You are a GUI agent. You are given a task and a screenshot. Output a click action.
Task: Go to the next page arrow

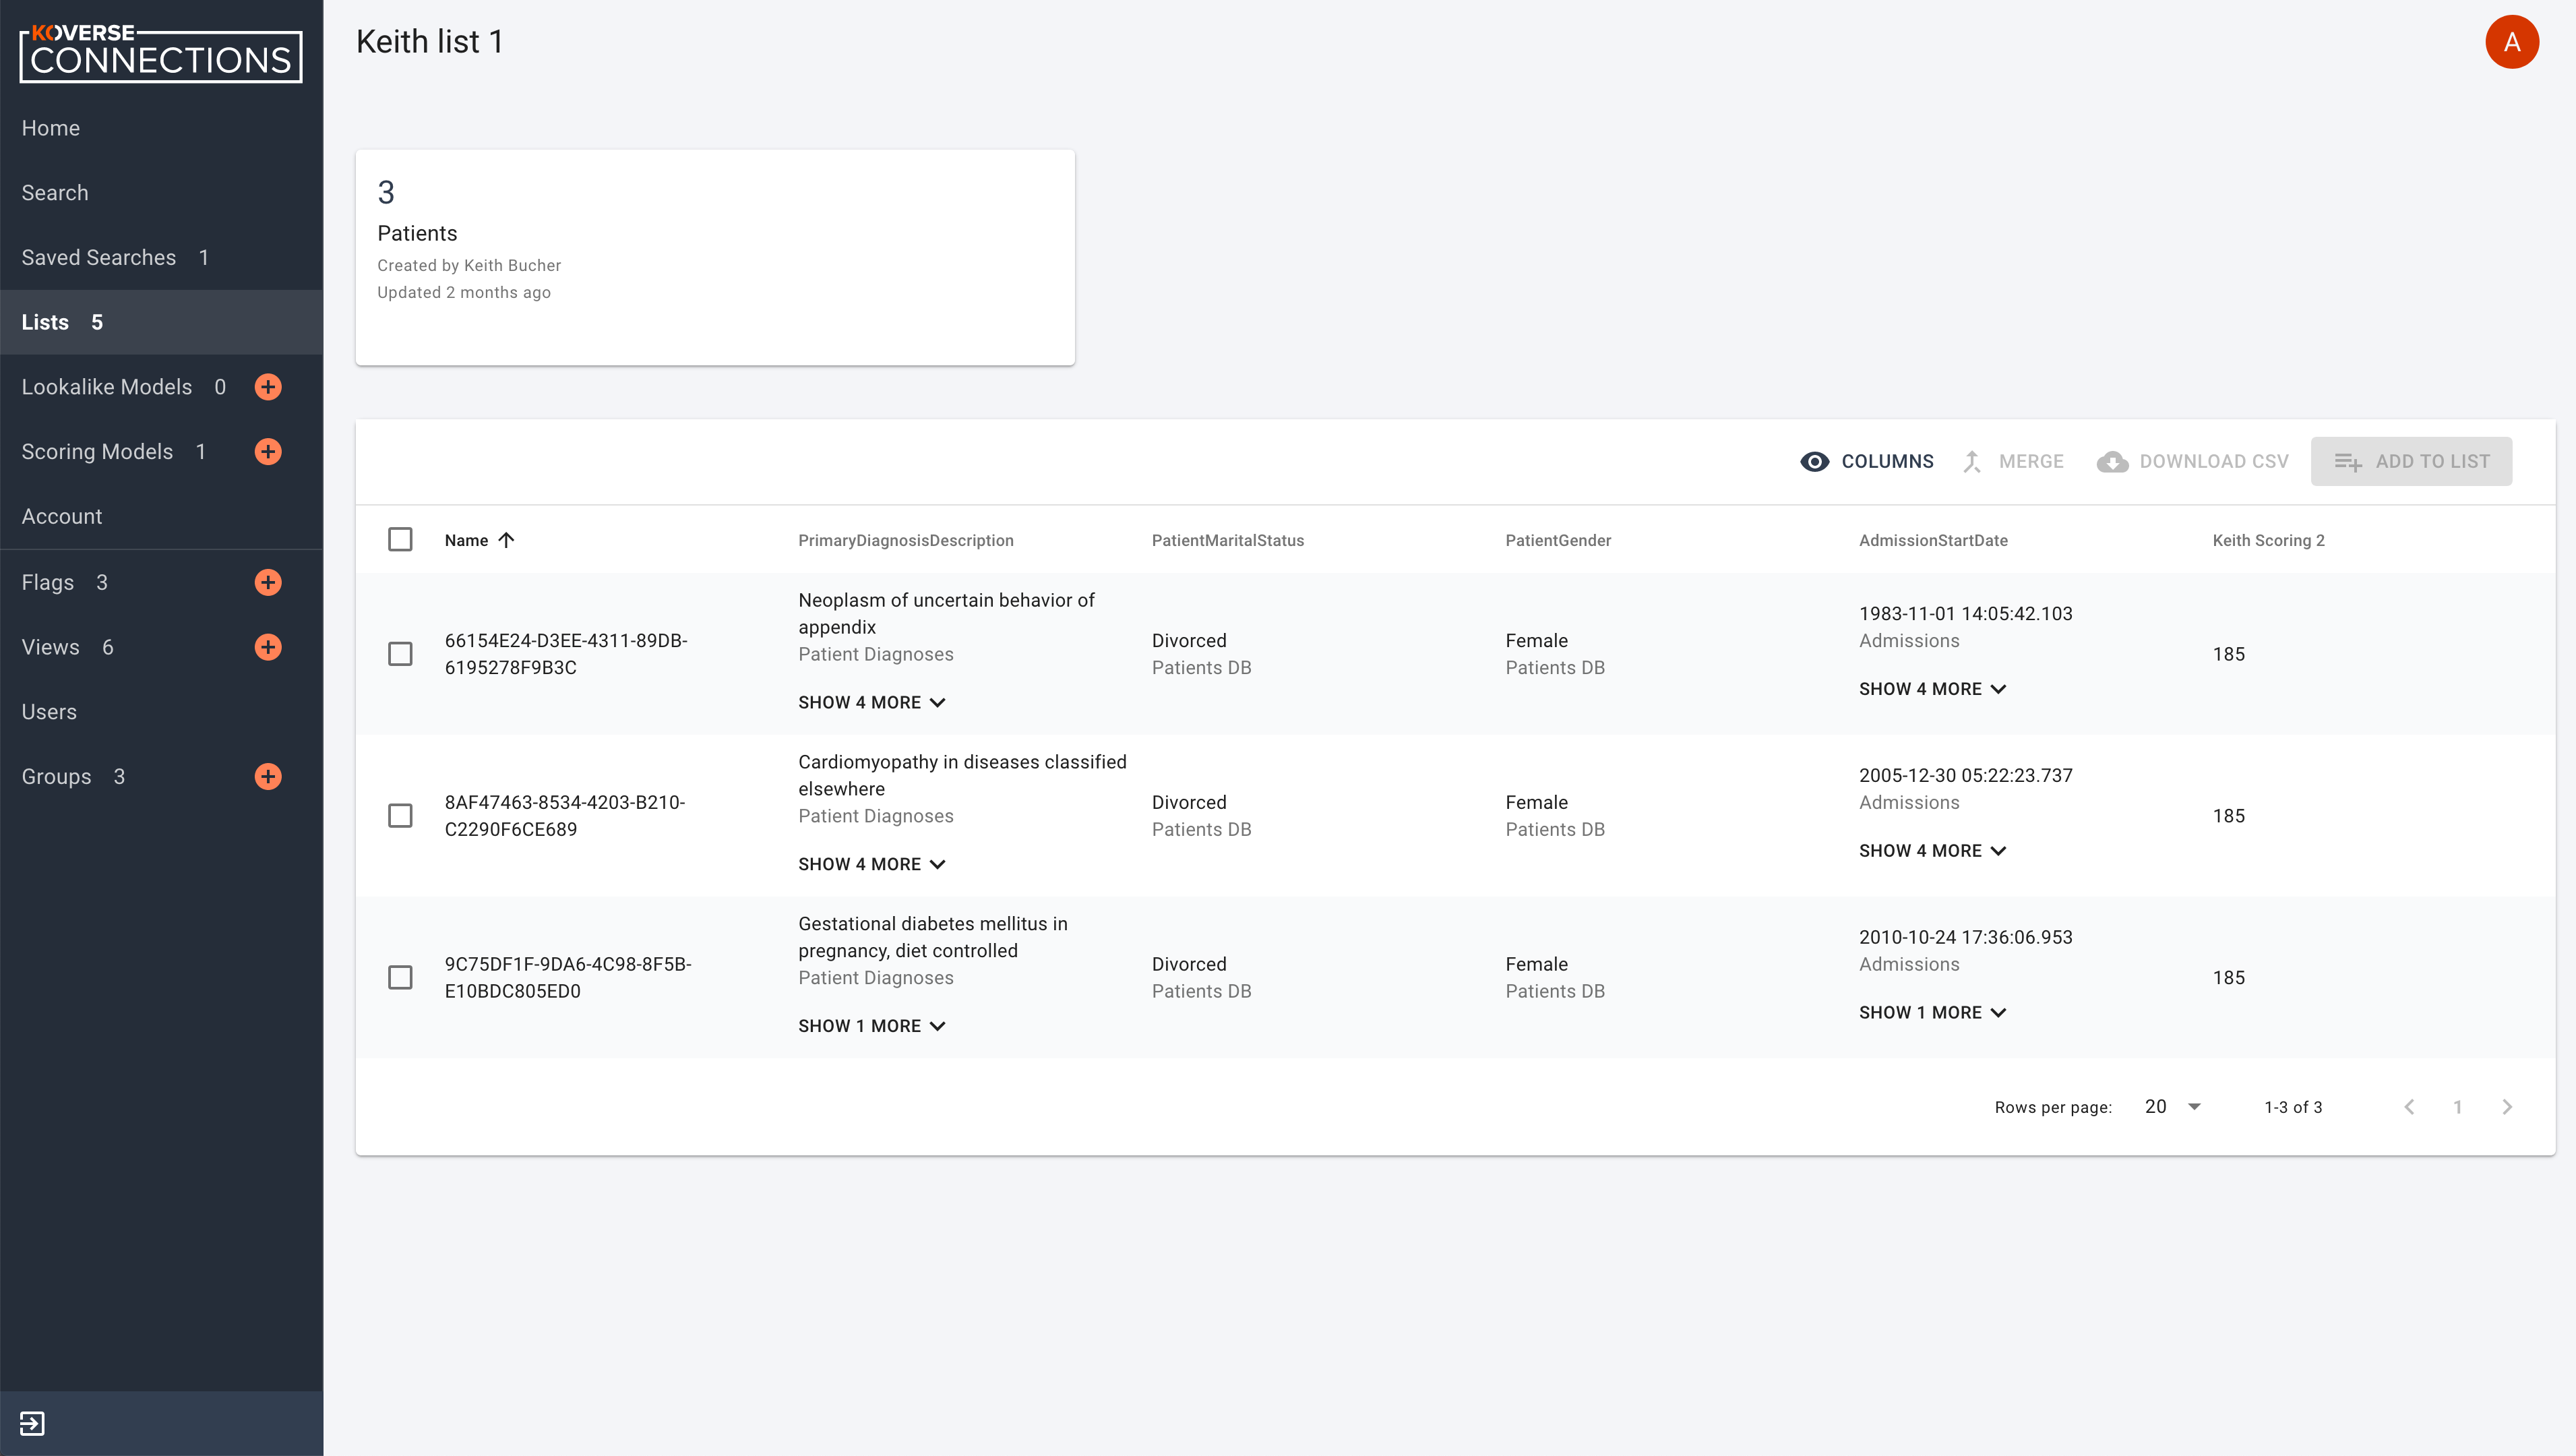pyautogui.click(x=2507, y=1107)
